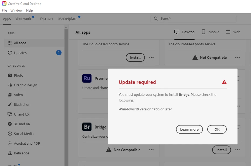
Task: Click Bridge's Not Compatible warning icon
Action: 109,150
